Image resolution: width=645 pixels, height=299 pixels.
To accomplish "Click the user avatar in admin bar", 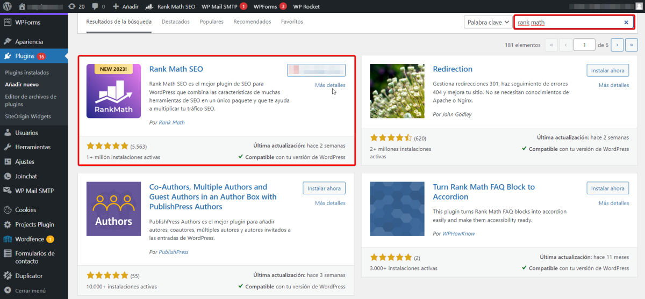I will 639,6.
